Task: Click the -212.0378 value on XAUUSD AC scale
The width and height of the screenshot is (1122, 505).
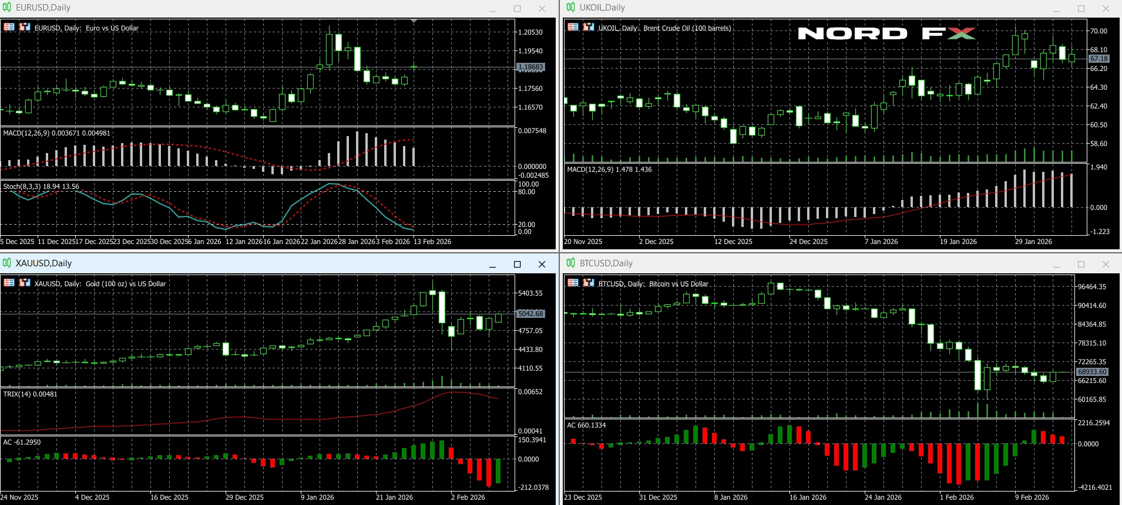Action: pyautogui.click(x=533, y=487)
